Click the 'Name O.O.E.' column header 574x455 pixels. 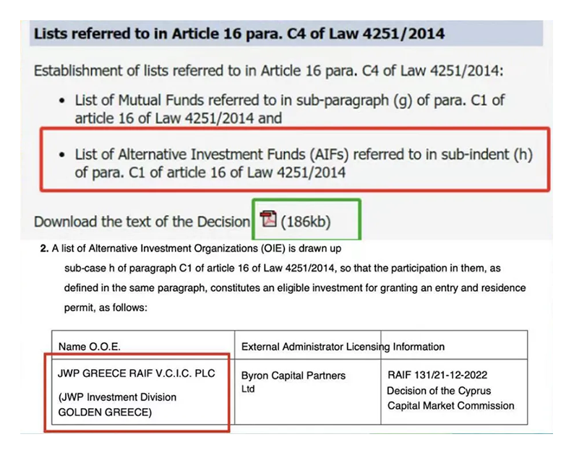(x=90, y=347)
